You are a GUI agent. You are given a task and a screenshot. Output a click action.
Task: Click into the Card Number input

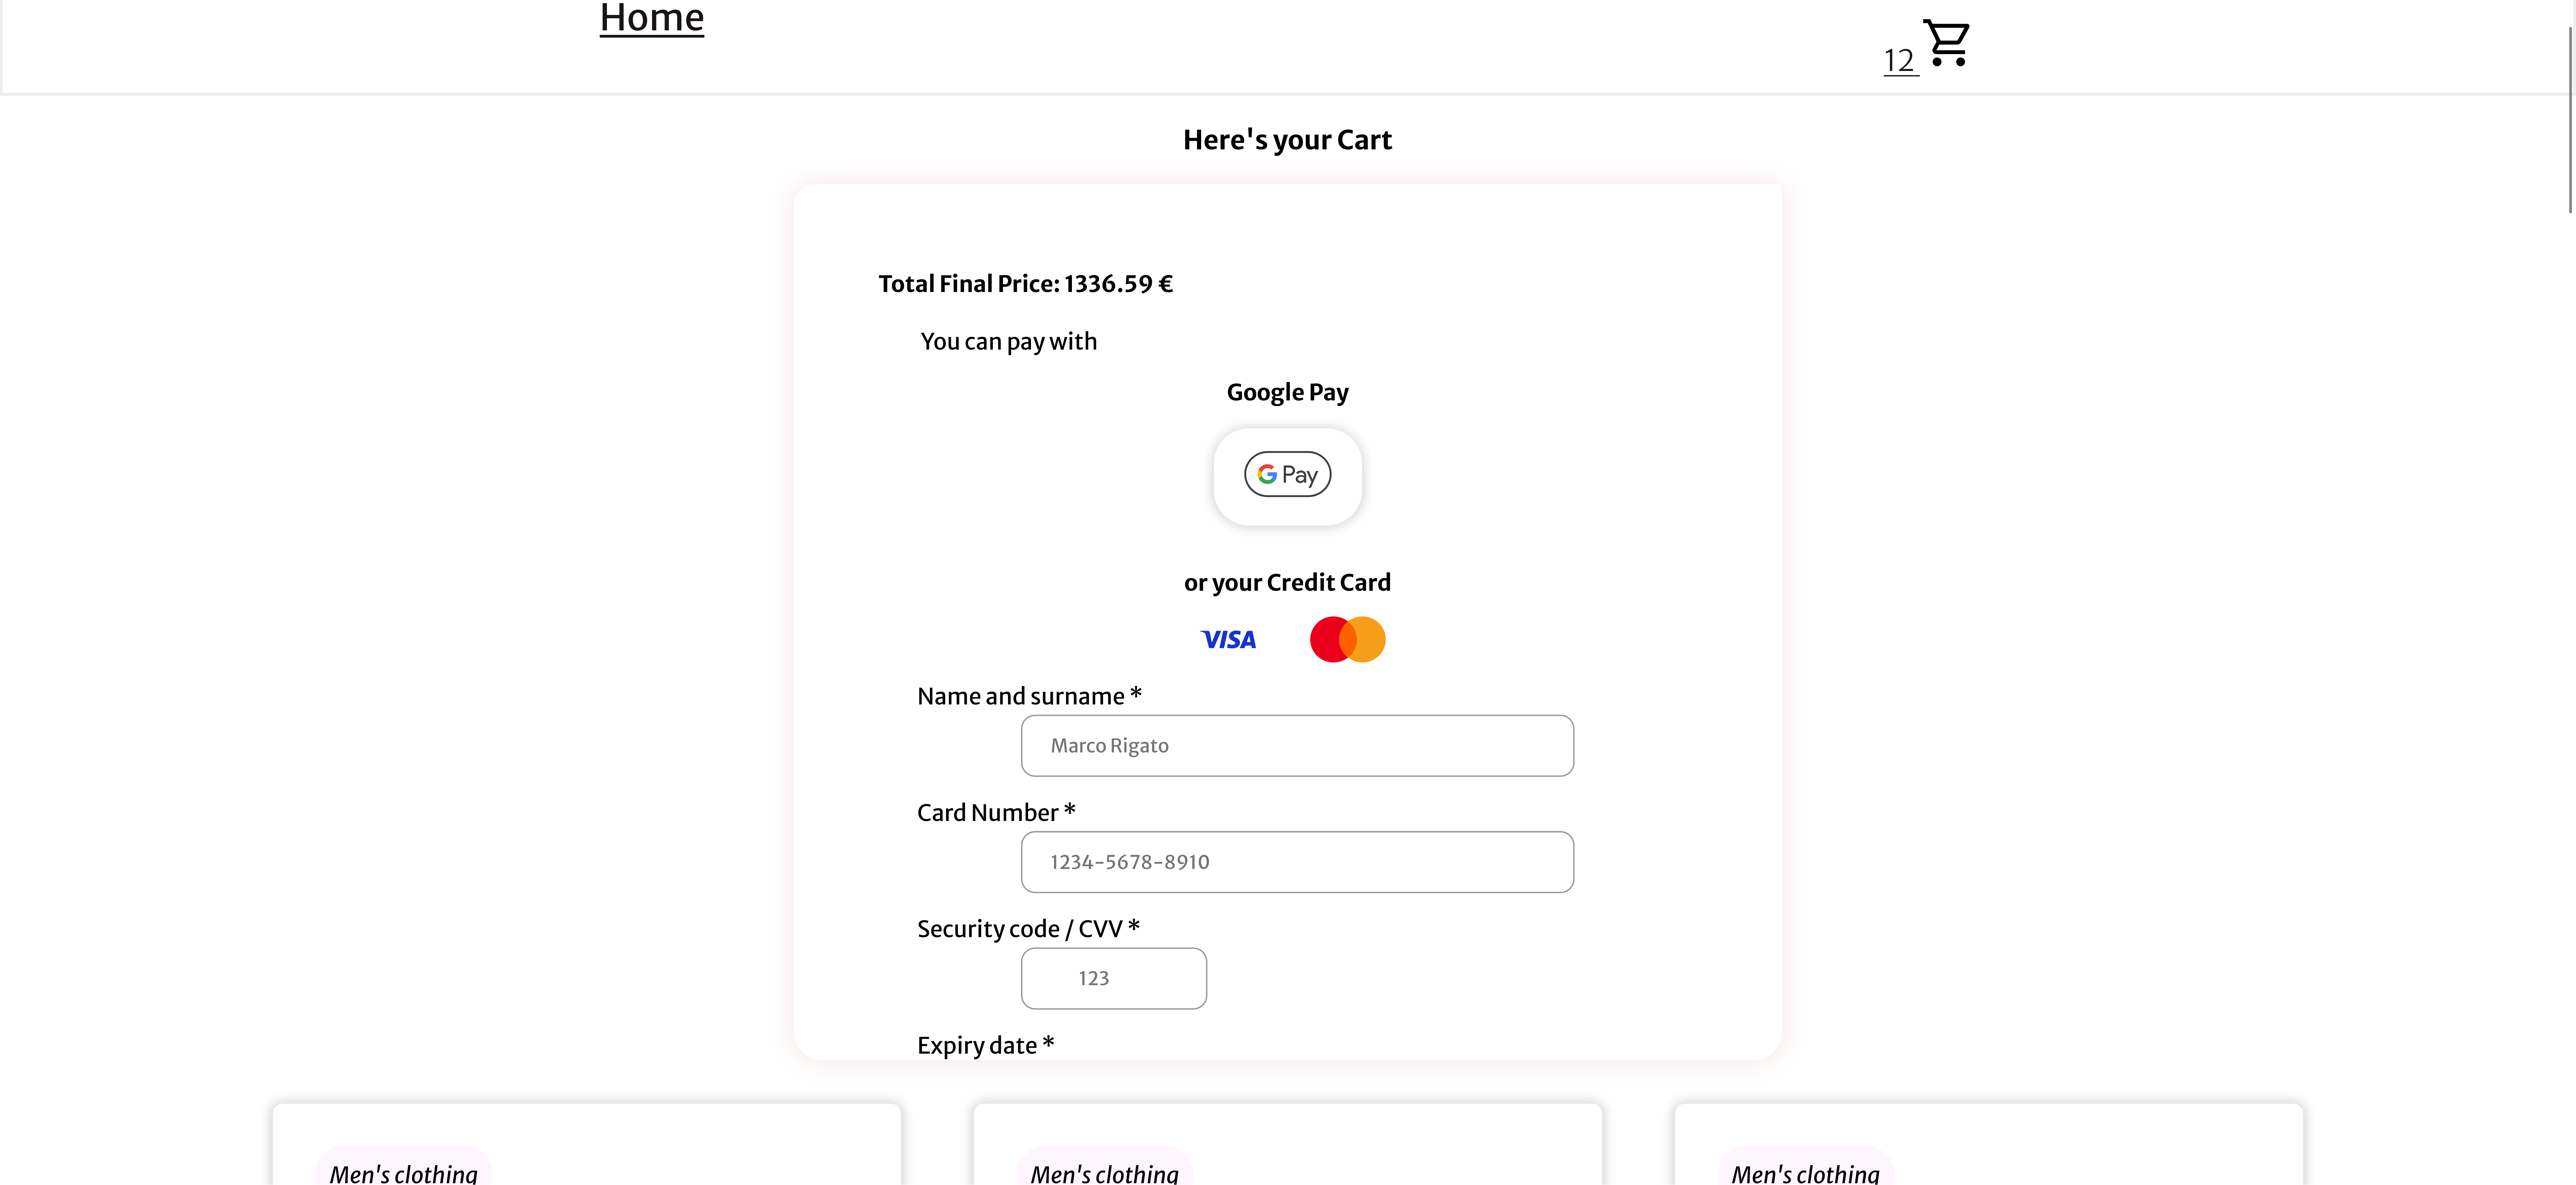click(1296, 862)
